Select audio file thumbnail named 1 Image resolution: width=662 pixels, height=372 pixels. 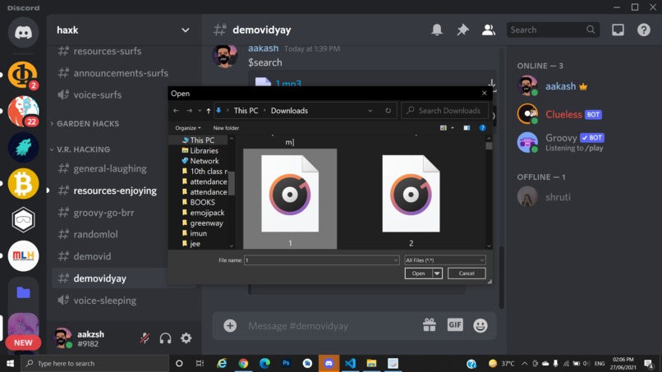(x=290, y=199)
